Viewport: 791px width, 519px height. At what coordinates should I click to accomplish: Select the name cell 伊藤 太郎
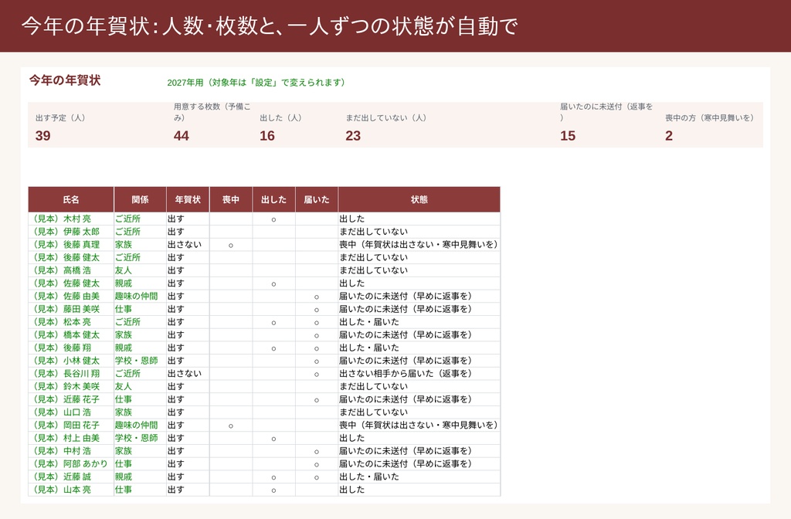pos(71,232)
